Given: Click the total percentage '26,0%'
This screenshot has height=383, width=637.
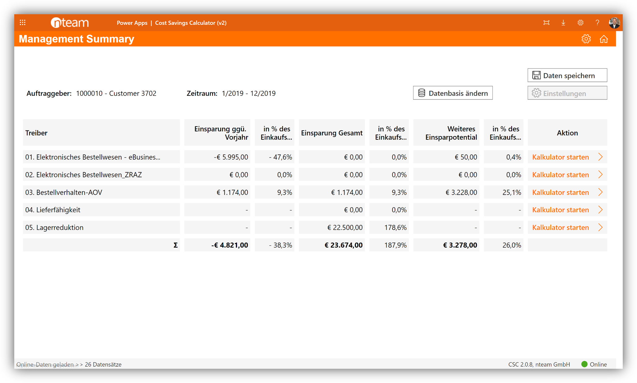Looking at the screenshot, I should click(x=512, y=245).
